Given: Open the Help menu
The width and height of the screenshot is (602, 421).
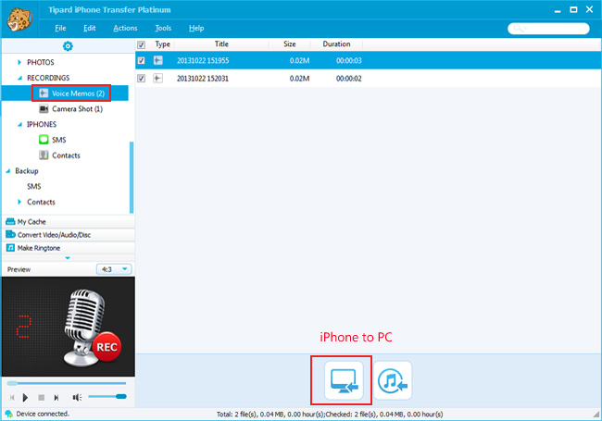Looking at the screenshot, I should [x=196, y=28].
